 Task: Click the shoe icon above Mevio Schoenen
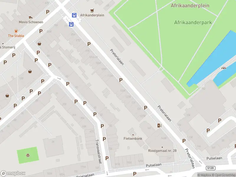click(31, 17)
